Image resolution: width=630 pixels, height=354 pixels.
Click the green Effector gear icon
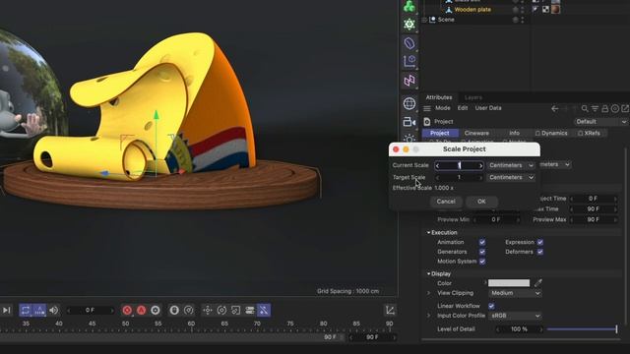(409, 24)
